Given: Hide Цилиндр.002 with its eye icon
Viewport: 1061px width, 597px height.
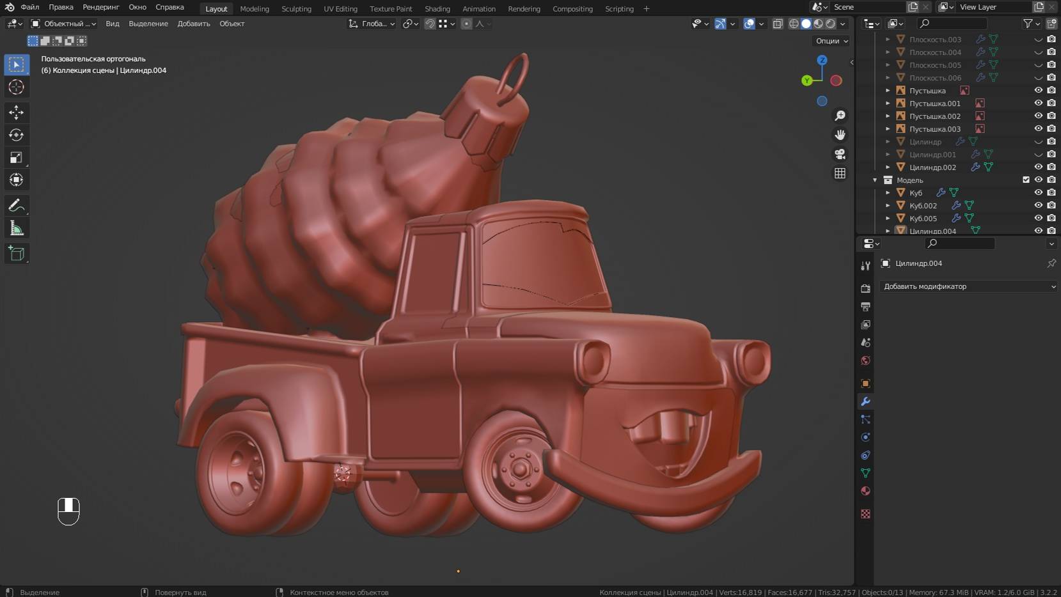Looking at the screenshot, I should [x=1039, y=167].
